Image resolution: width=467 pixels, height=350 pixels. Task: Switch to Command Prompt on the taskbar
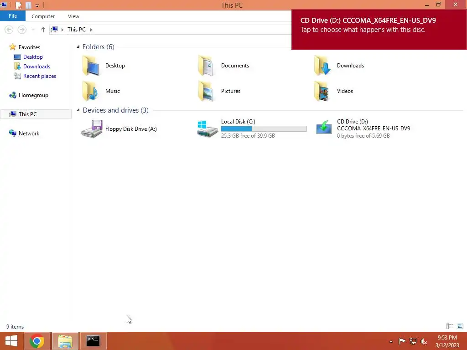click(93, 341)
